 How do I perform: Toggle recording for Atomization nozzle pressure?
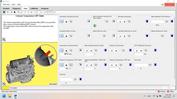(80, 50)
